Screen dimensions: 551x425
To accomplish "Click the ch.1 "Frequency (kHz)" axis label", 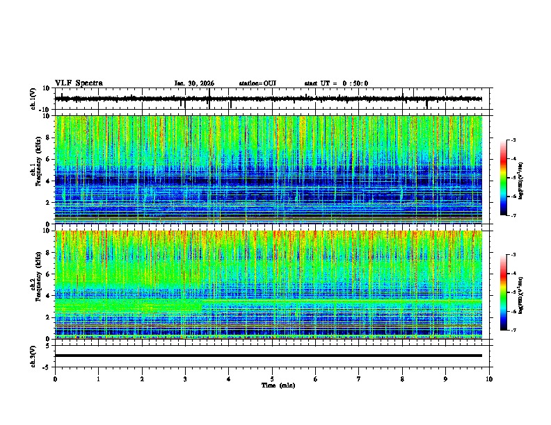I will [x=38, y=162].
